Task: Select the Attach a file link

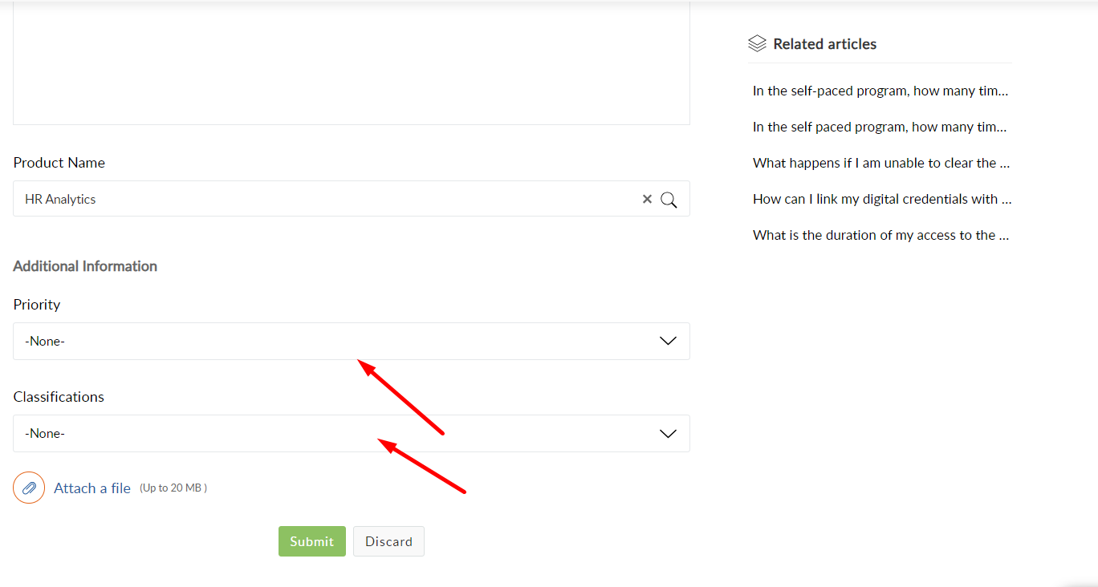Action: pos(92,488)
